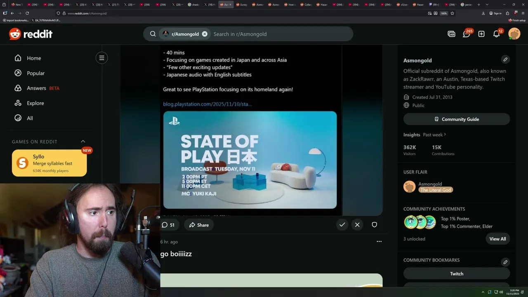Open the Asmongold user flair avatar
Viewport: 528px width, 297px height.
pos(410,187)
